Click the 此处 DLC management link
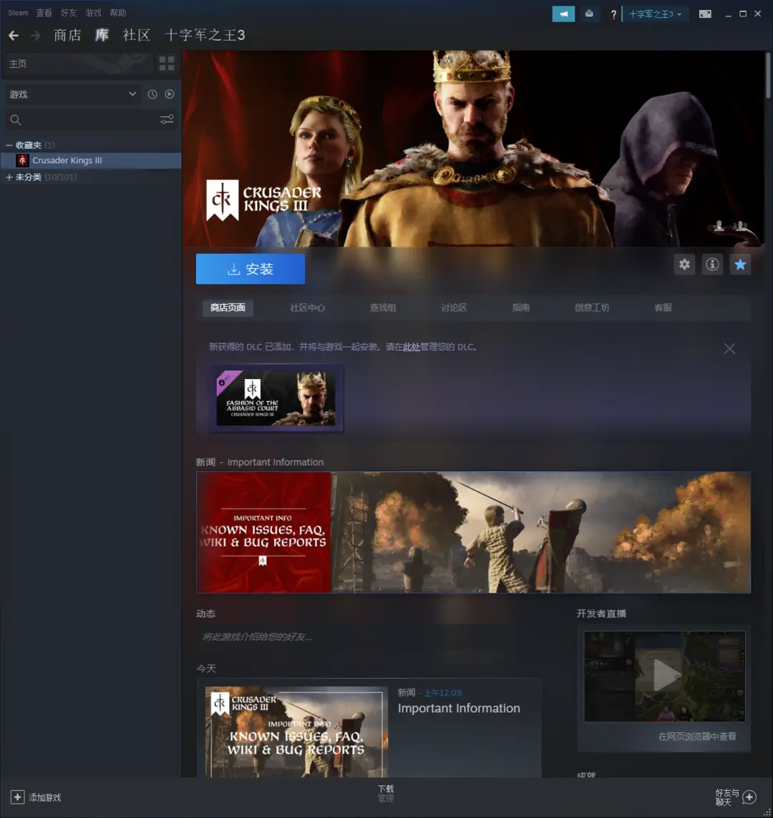 click(x=412, y=347)
